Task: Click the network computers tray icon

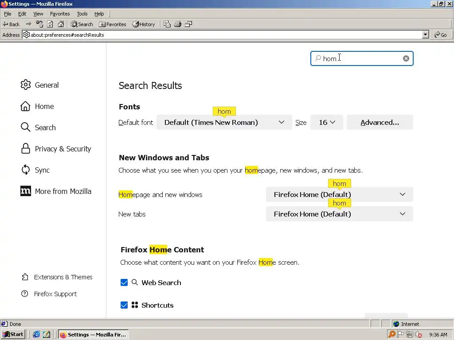Action: pos(409,335)
